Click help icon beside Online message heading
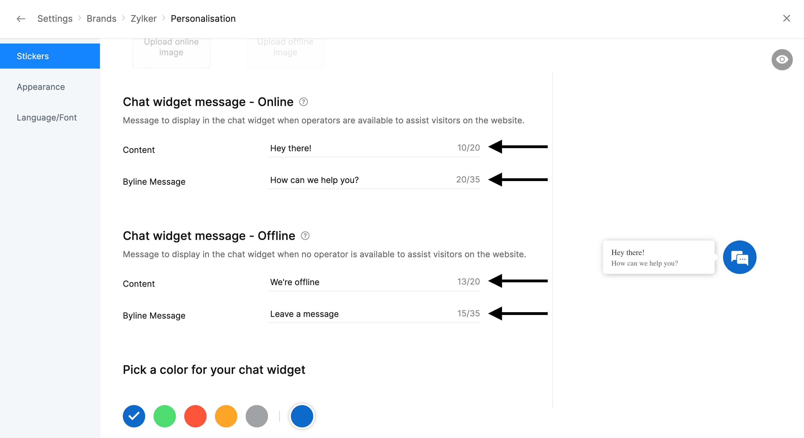The image size is (804, 438). point(303,102)
